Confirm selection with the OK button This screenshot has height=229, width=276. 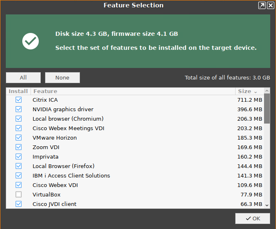252,218
